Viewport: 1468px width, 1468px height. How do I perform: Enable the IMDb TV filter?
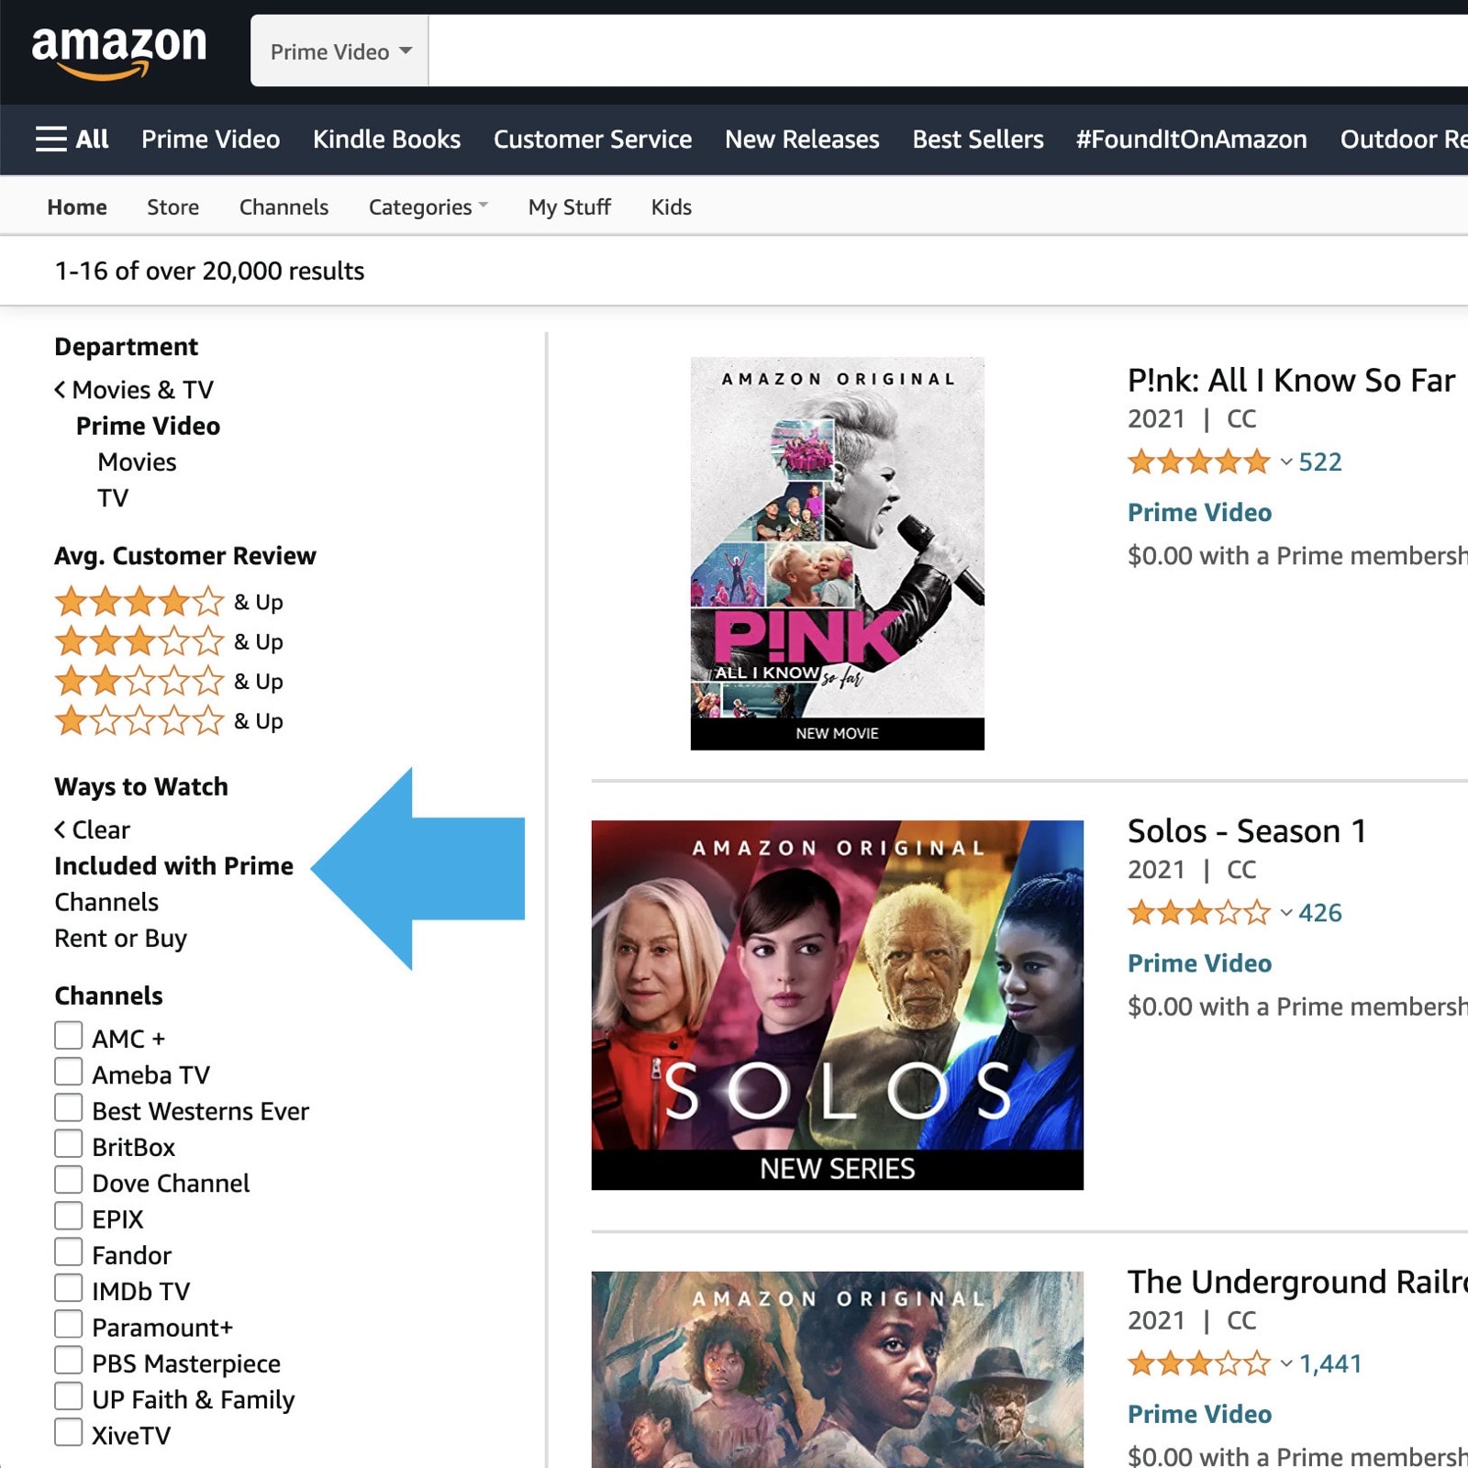pyautogui.click(x=69, y=1287)
